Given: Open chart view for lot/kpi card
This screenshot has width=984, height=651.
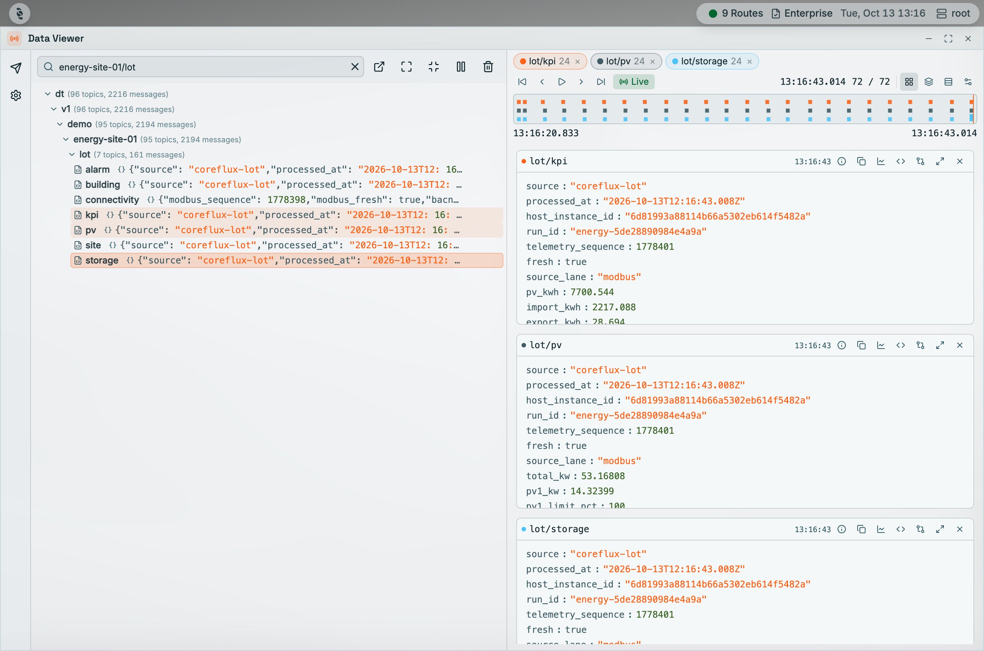Looking at the screenshot, I should pos(881,162).
